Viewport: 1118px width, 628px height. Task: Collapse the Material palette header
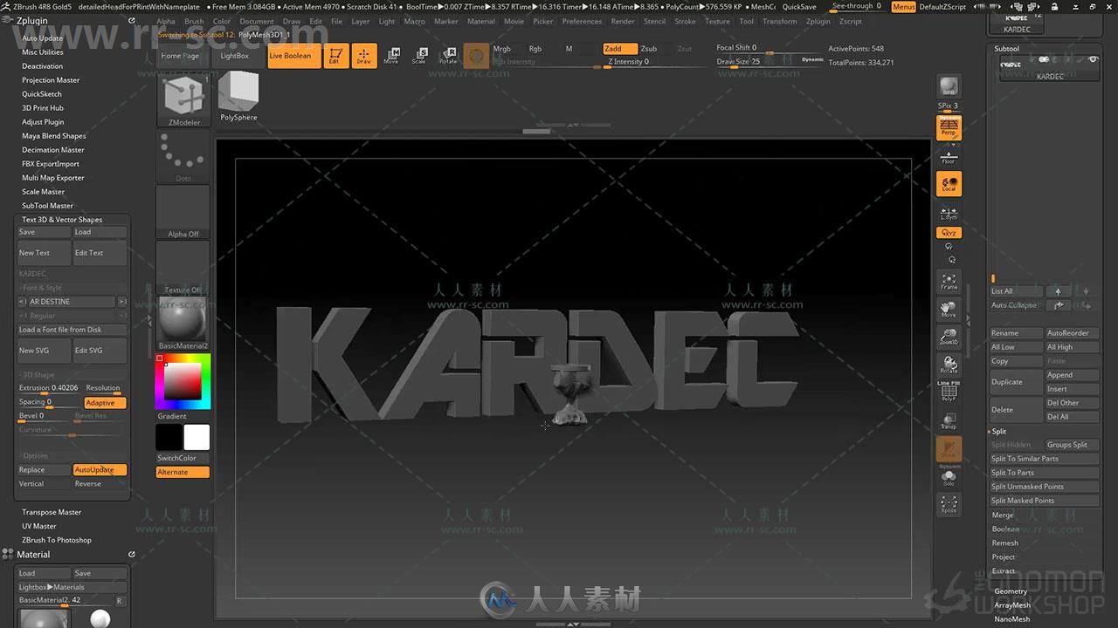coord(33,555)
